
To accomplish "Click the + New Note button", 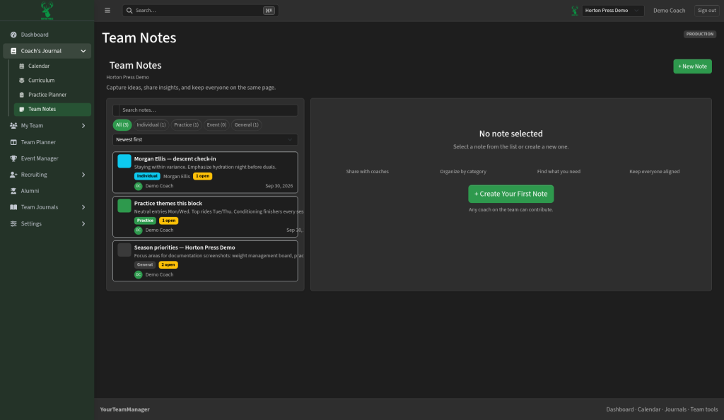I will tap(692, 66).
